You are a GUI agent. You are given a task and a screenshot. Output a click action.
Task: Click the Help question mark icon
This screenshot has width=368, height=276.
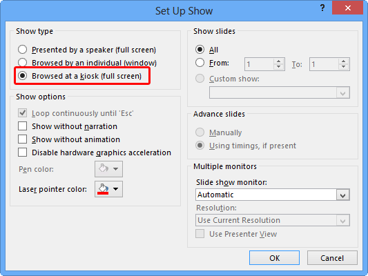click(x=322, y=8)
